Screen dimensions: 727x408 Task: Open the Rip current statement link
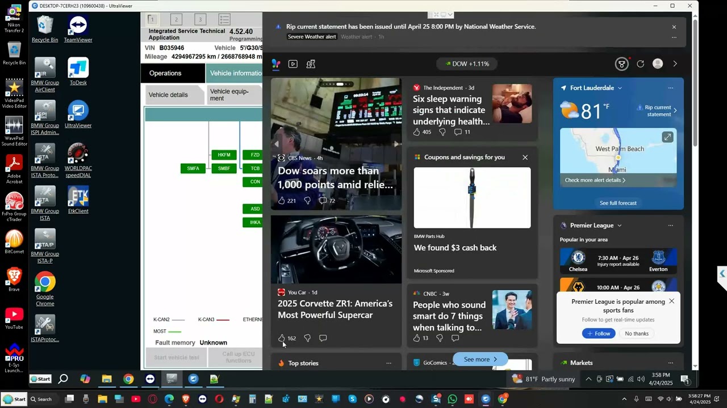[x=657, y=111]
